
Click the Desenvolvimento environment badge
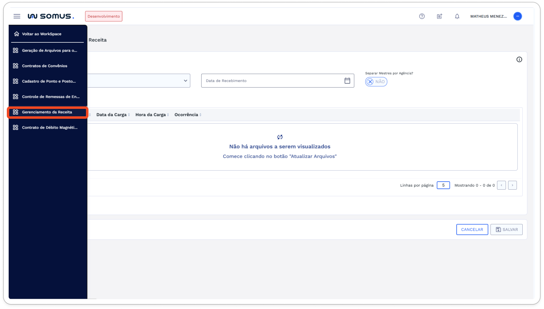coord(103,16)
